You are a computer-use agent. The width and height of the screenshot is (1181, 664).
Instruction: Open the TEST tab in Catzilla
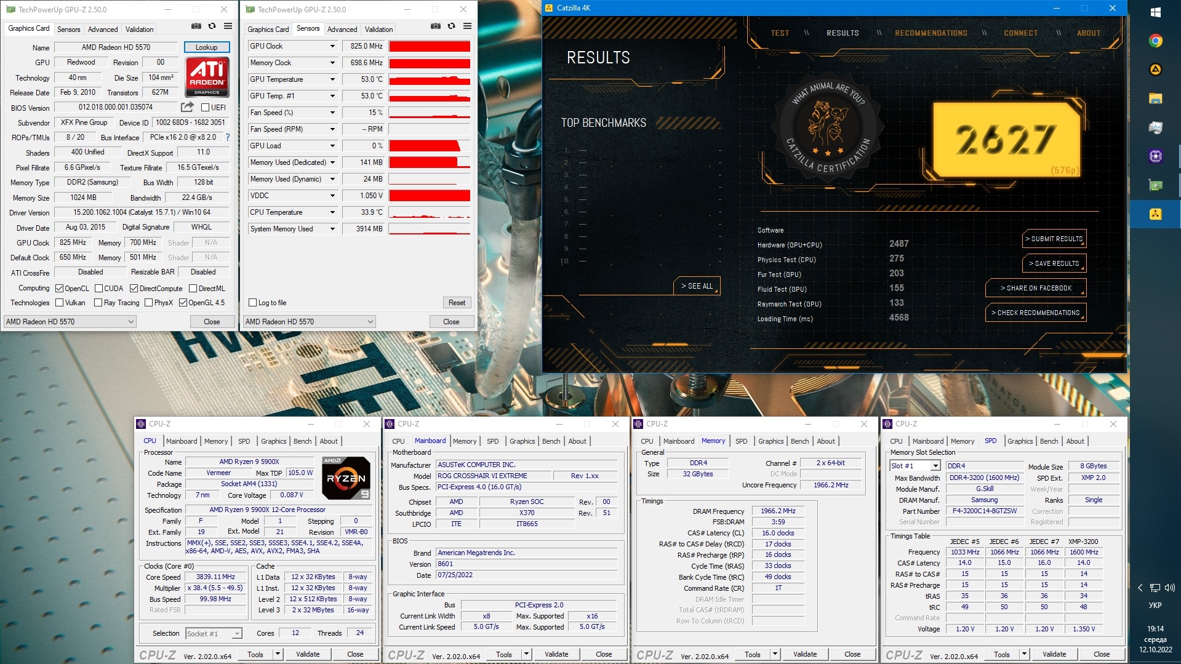pyautogui.click(x=780, y=33)
